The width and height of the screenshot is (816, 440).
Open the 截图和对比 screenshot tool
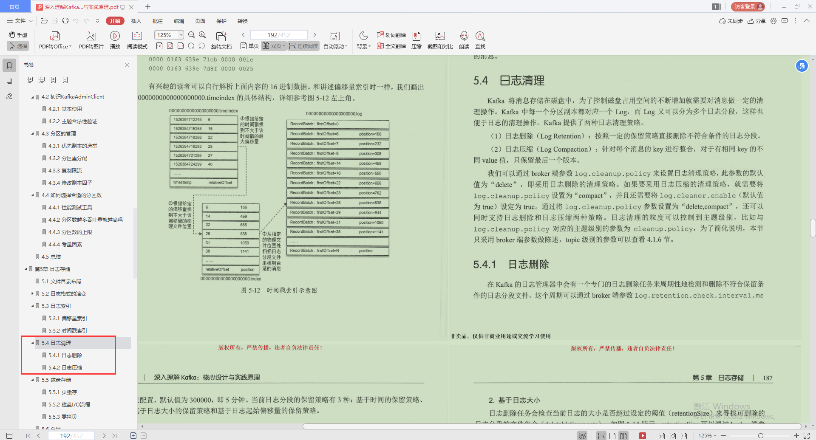pyautogui.click(x=440, y=40)
